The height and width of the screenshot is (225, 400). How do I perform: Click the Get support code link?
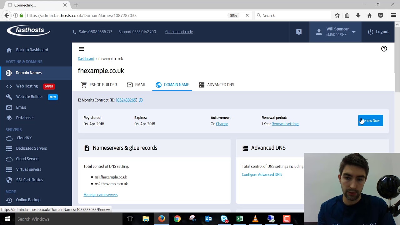coord(179,32)
